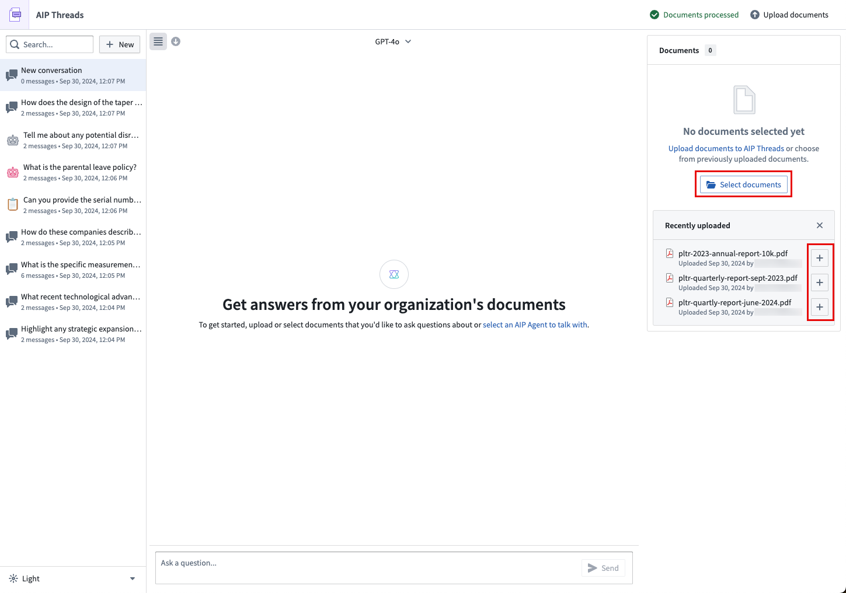Click the pltr-quartly-report-june-2024.pdf file name
Viewport: 846px width, 593px height.
coord(735,302)
